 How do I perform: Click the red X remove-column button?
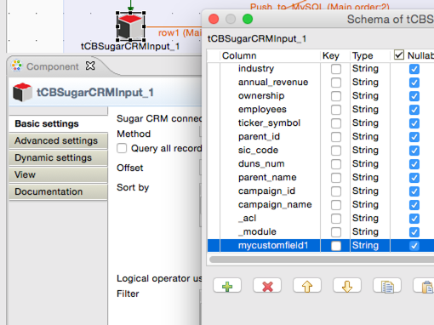coord(267,285)
